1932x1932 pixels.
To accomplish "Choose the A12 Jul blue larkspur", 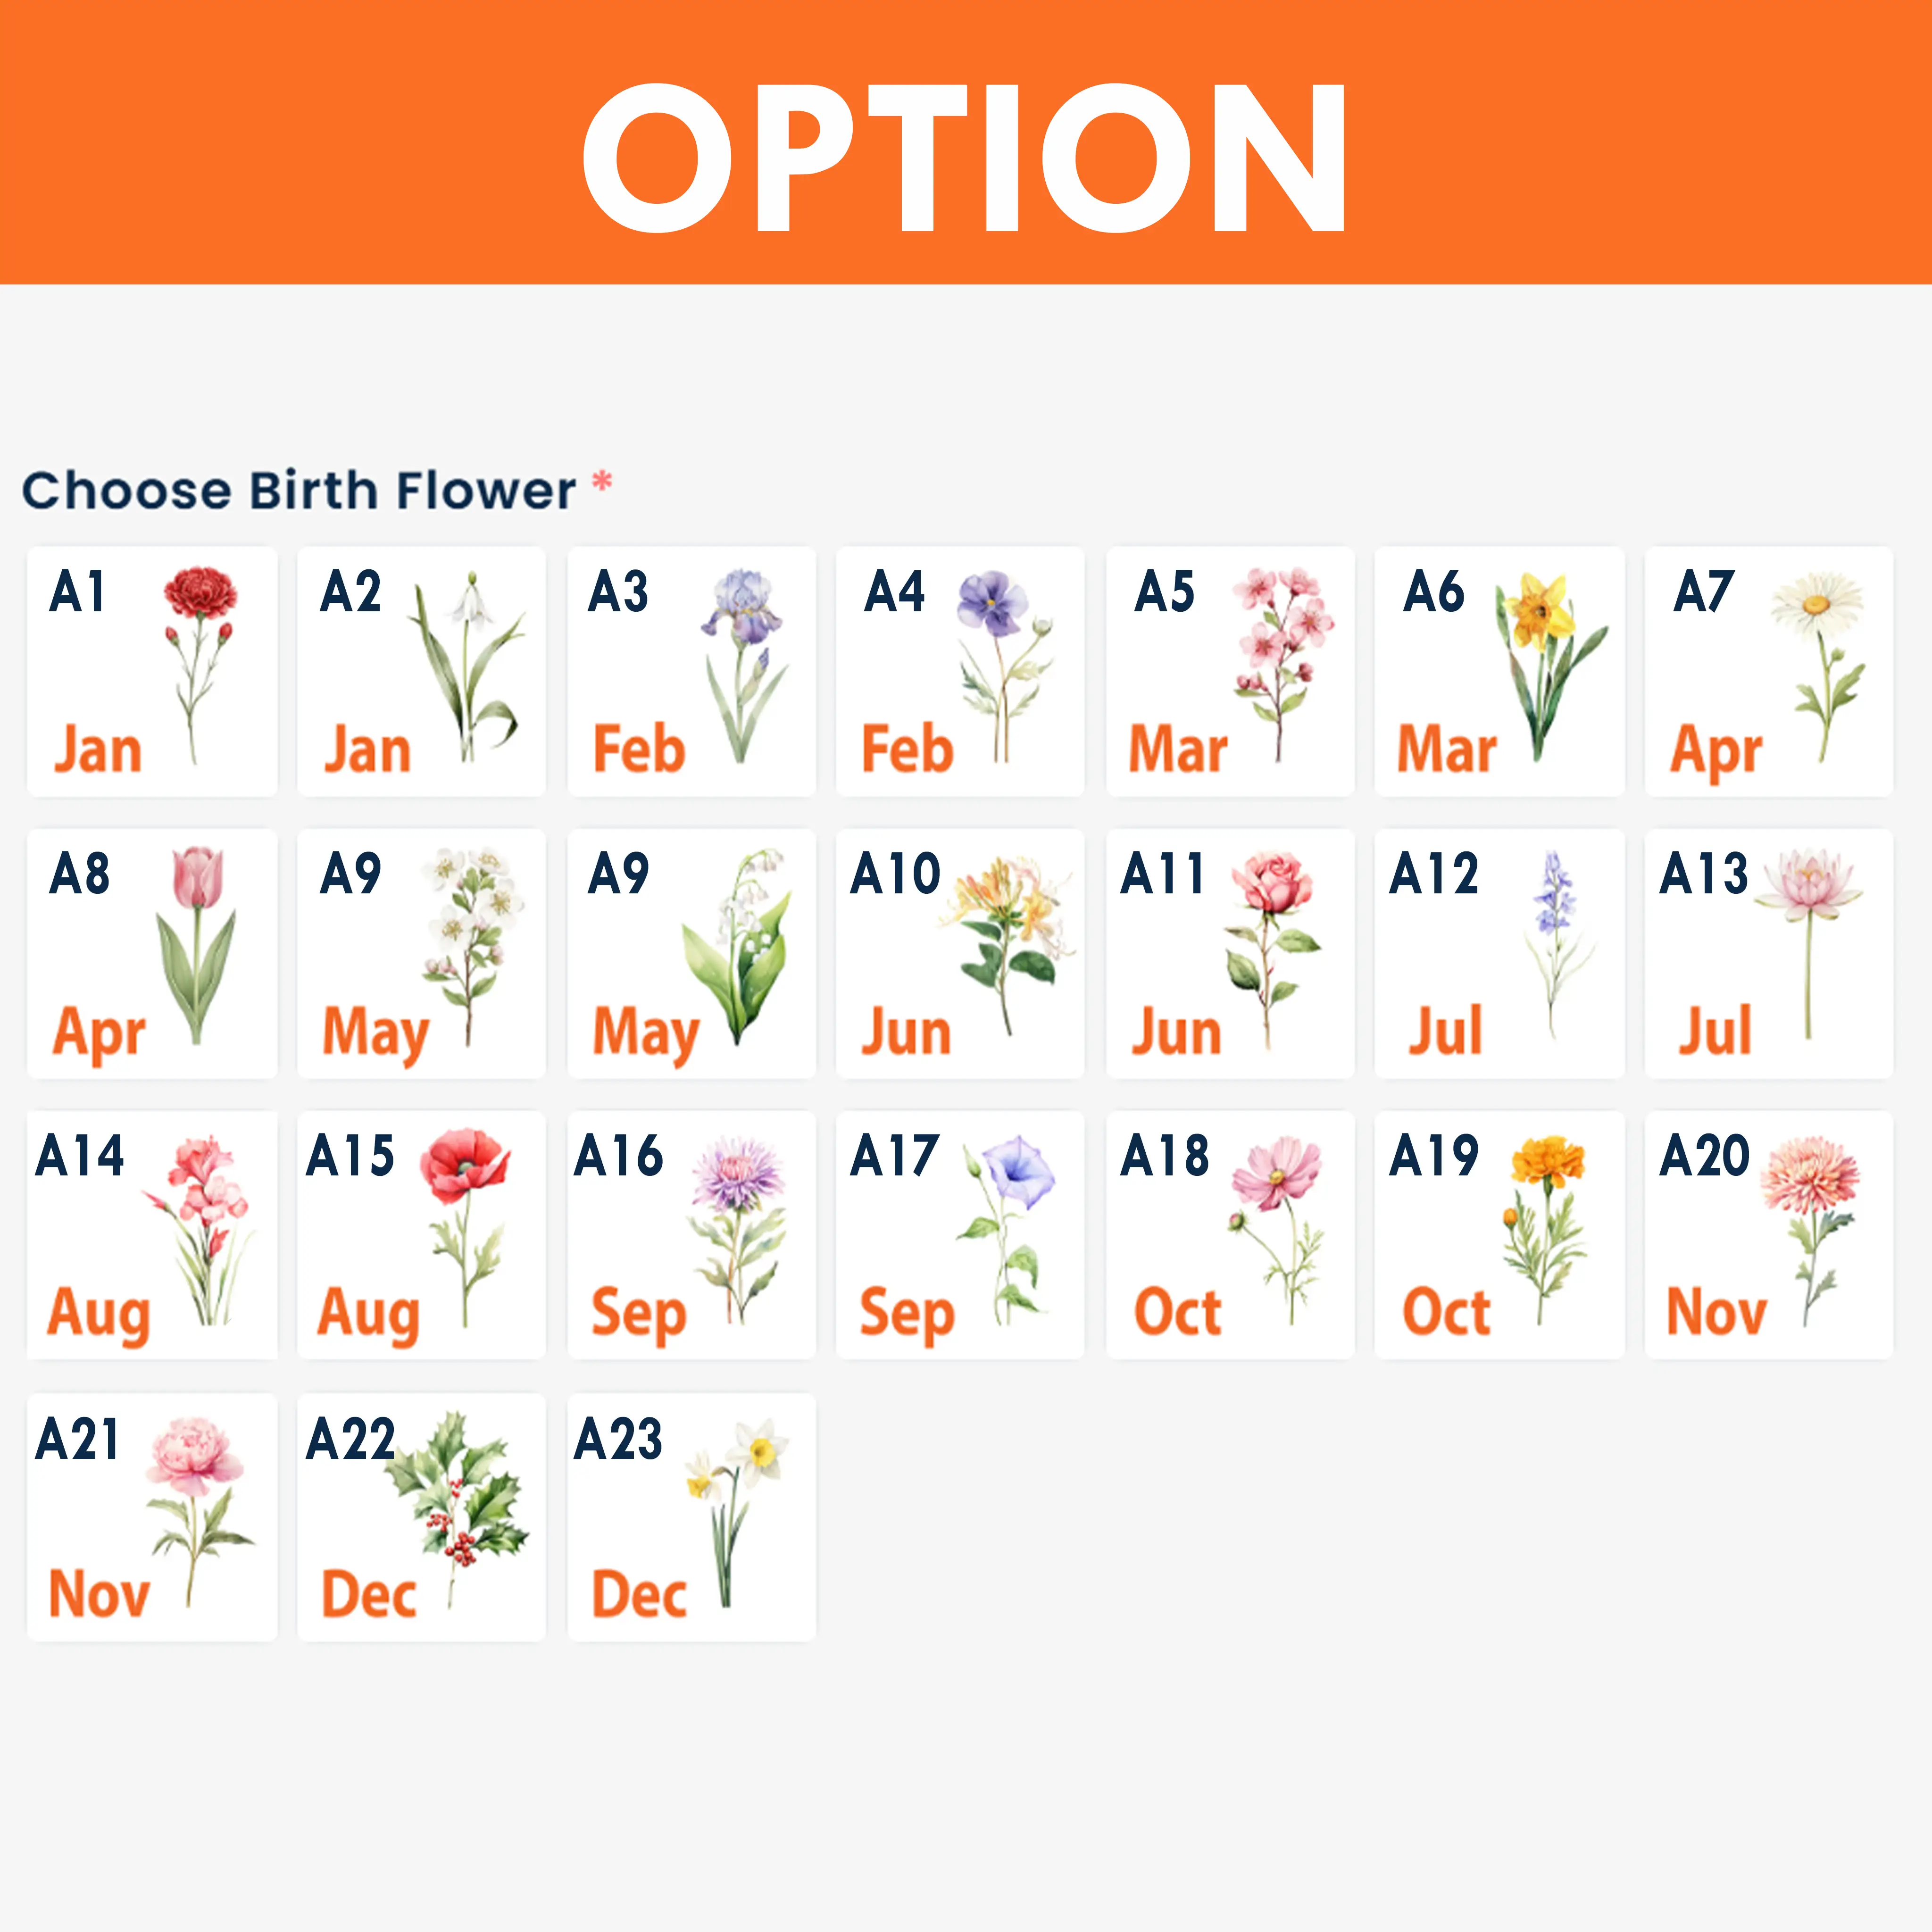I will click(1499, 953).
